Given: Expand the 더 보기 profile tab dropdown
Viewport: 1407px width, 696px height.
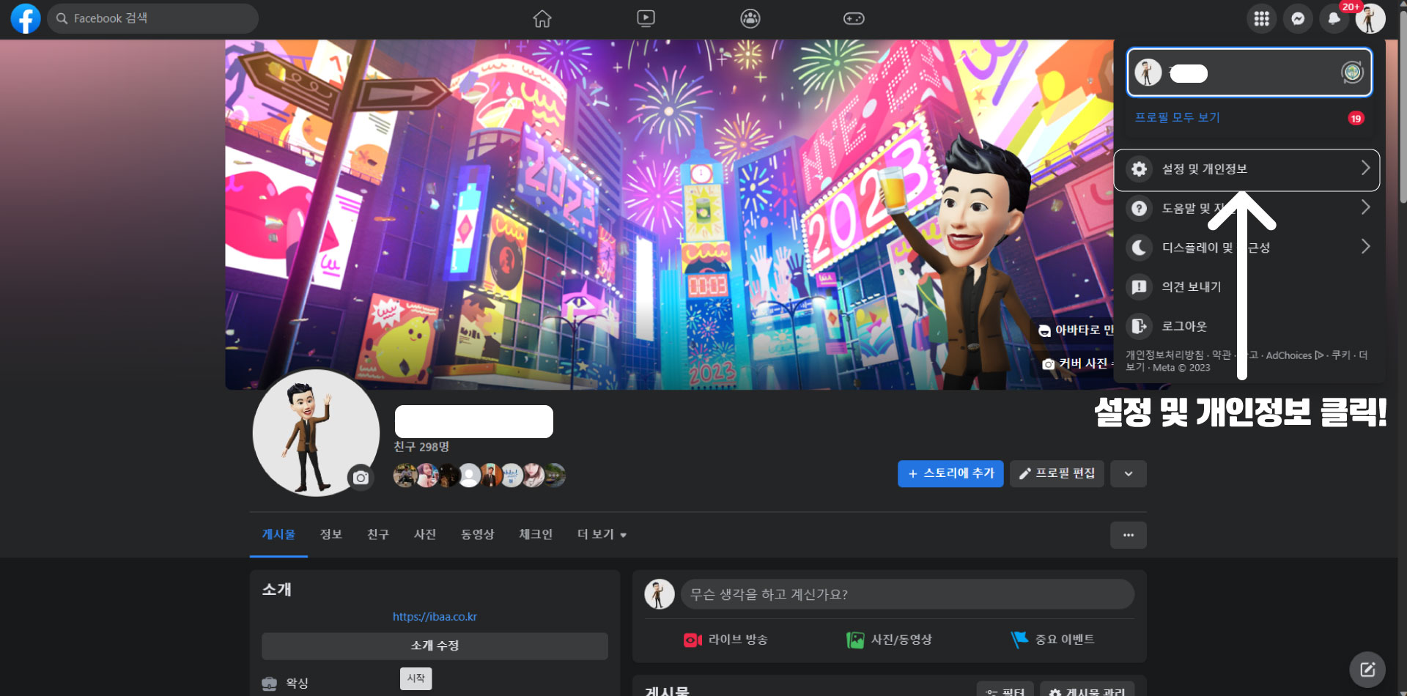Looking at the screenshot, I should tap(600, 534).
